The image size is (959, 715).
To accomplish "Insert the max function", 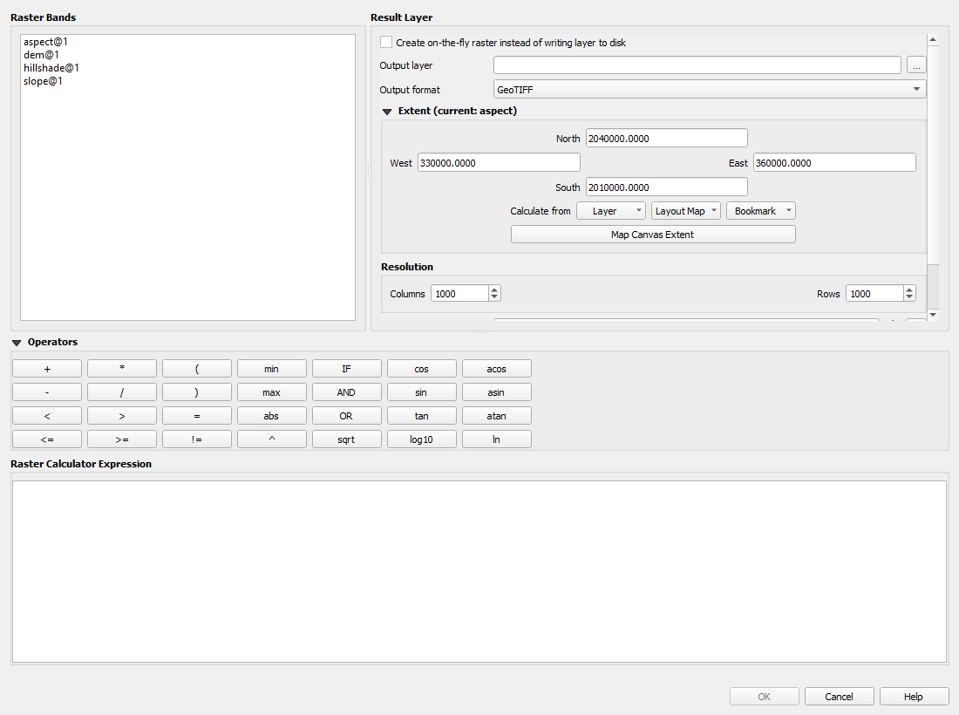I will [271, 392].
